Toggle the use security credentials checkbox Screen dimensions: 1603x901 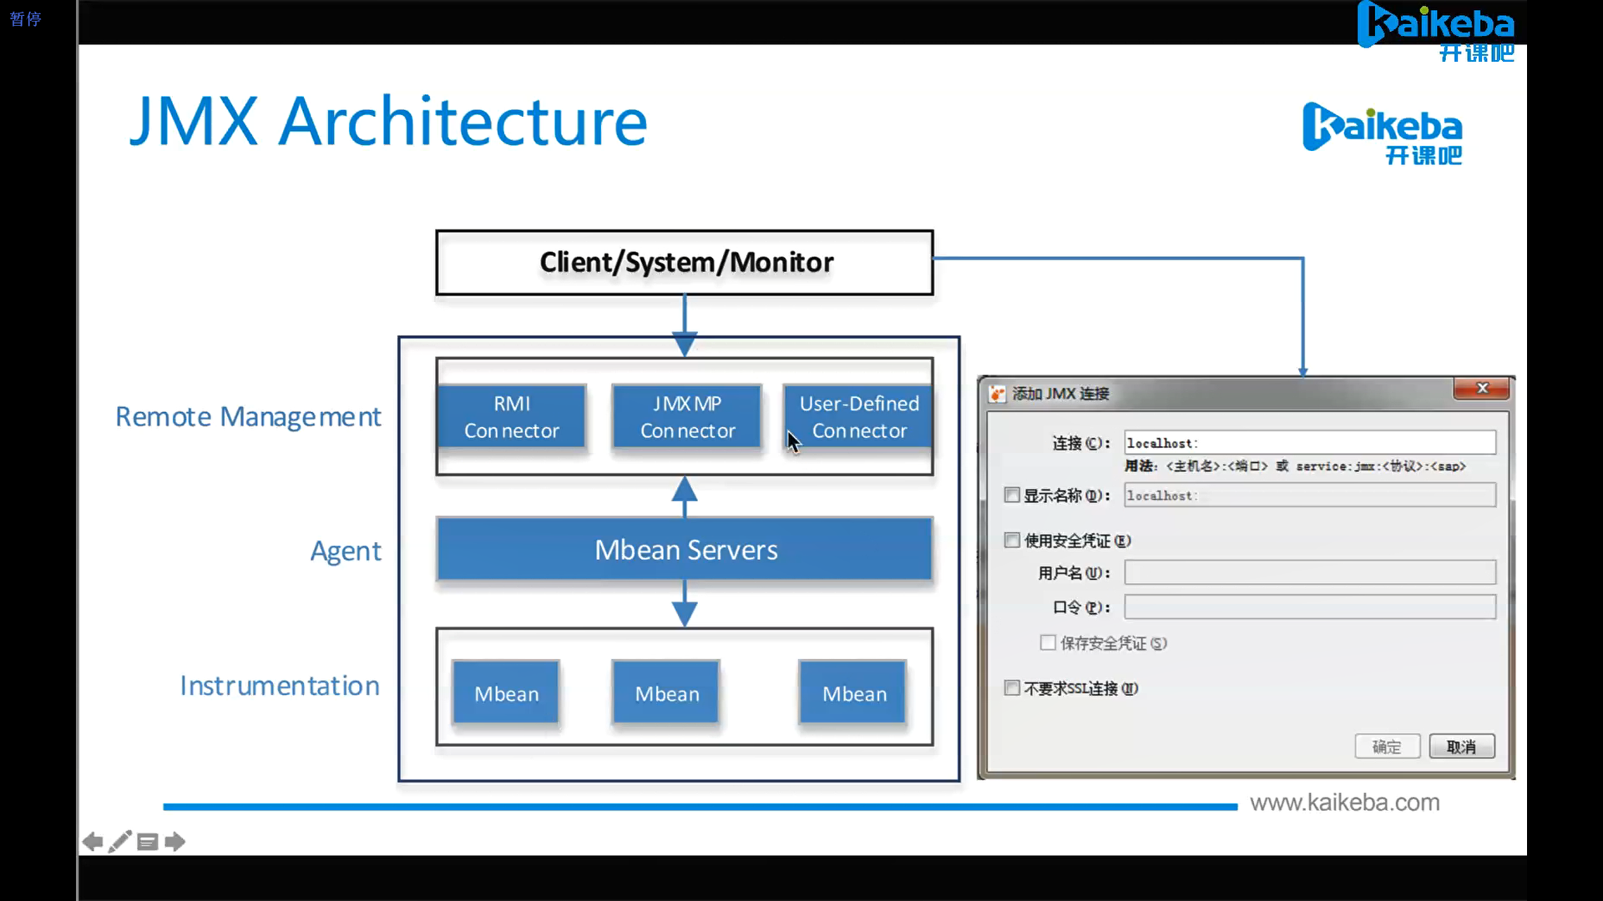coord(1012,541)
